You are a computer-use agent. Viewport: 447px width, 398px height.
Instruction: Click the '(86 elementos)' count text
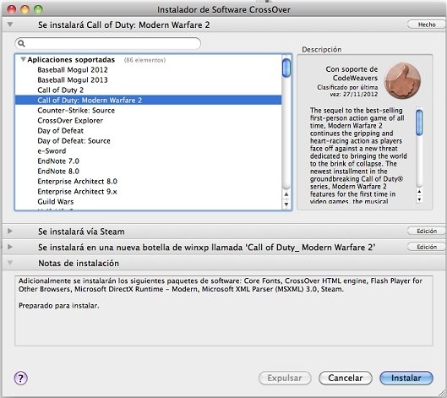[x=144, y=60]
